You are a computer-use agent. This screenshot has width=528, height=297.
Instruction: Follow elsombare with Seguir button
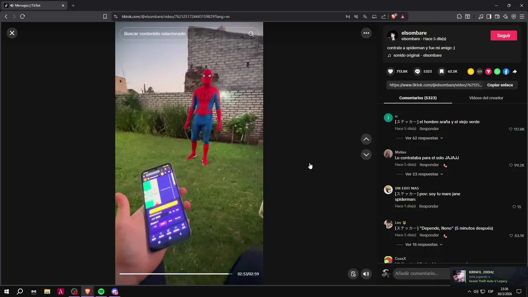tap(504, 35)
